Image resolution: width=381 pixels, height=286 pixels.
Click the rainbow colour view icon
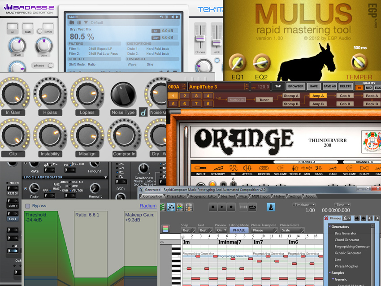coord(180,207)
